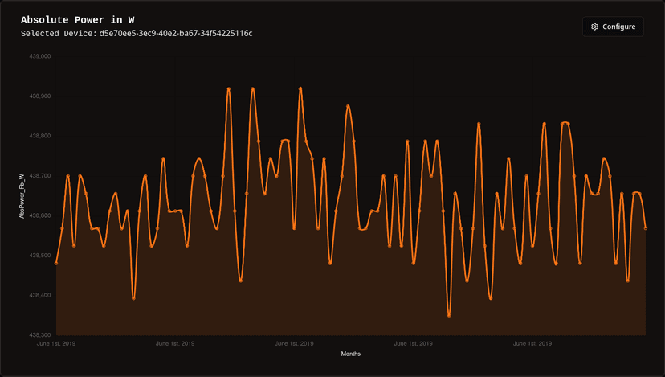This screenshot has width=665, height=377.
Task: Click the 438,800 y-axis tick label
Action: coord(40,136)
